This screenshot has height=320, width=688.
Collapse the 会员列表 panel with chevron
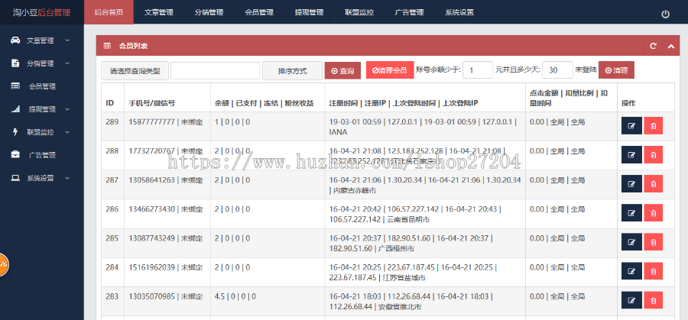click(x=670, y=46)
